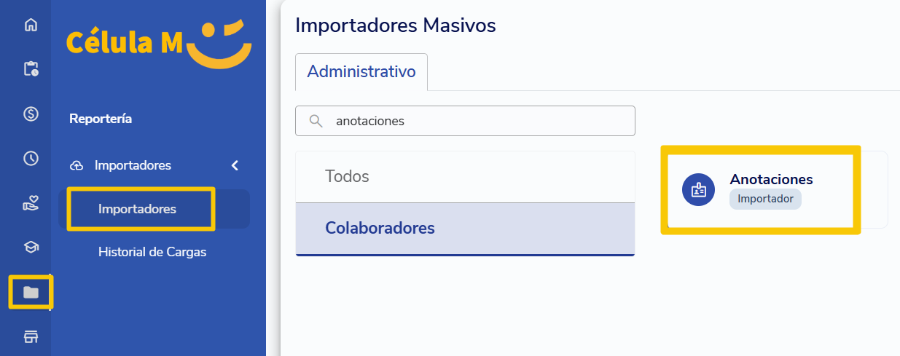Open Historial de Cargas

[152, 252]
